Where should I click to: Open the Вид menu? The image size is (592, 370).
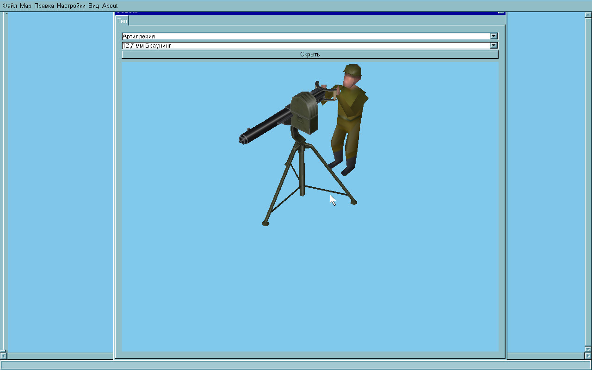click(x=94, y=6)
